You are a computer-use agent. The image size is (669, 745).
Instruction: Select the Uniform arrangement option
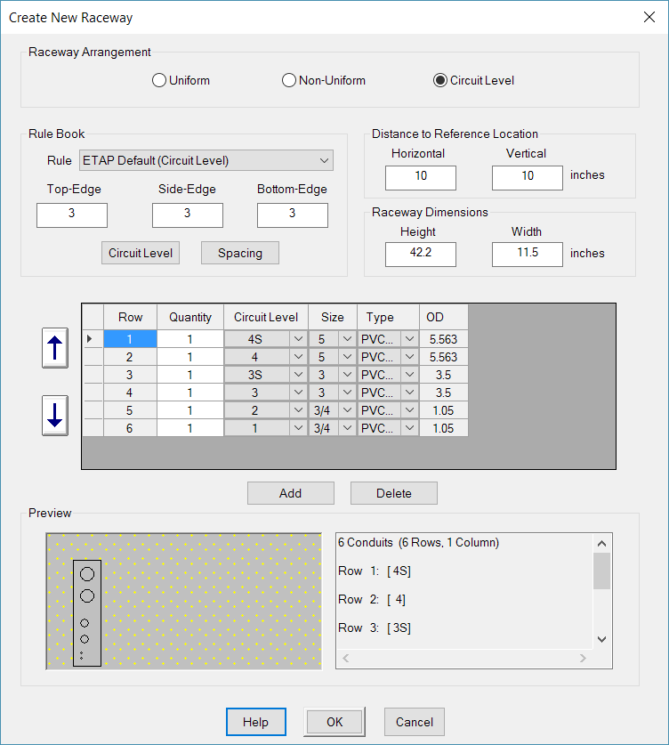click(160, 81)
